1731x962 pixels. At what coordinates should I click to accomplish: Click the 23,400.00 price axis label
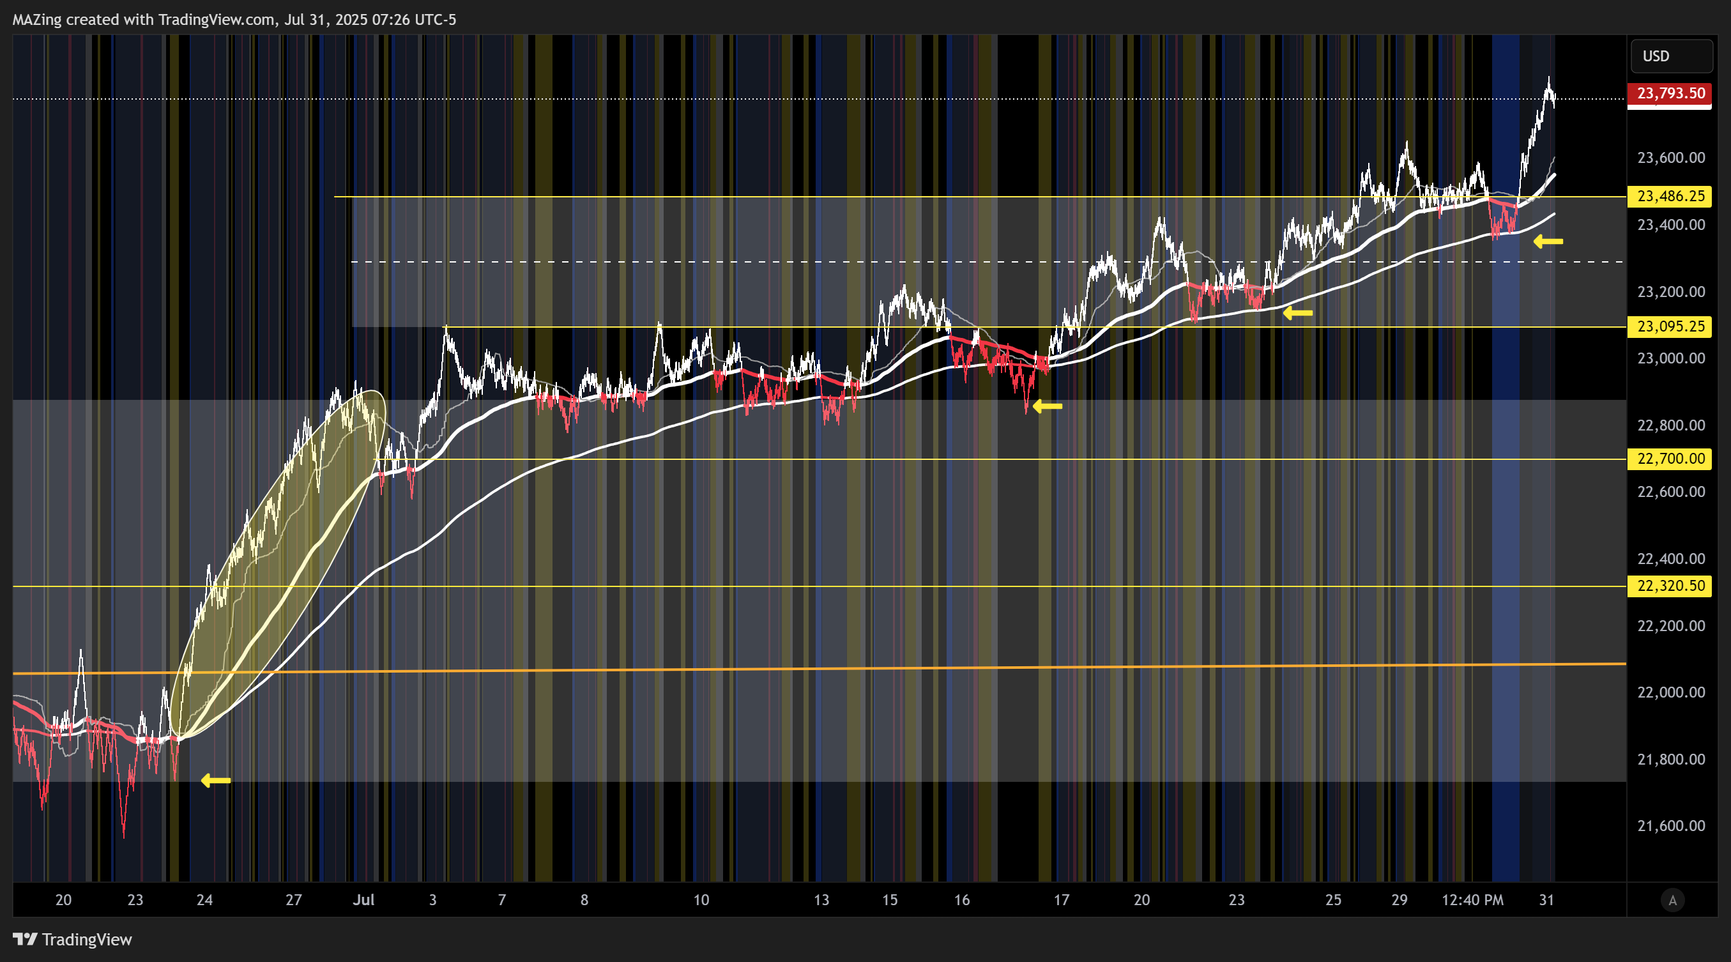tap(1670, 225)
